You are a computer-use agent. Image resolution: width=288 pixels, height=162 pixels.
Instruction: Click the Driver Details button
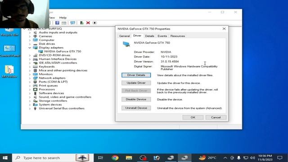[x=136, y=75]
